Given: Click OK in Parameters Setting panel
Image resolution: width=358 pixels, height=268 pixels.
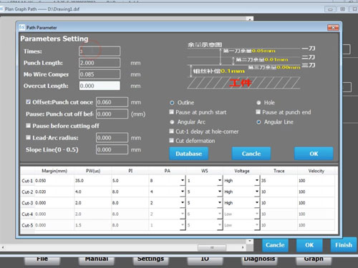Looking at the screenshot, I should (314, 154).
